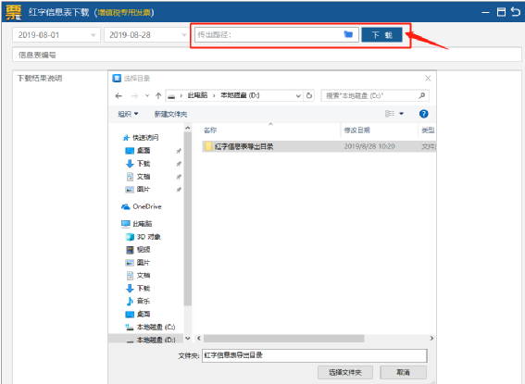The height and width of the screenshot is (384, 525).
Task: Click the browse folder icon in export path
Action: [348, 34]
